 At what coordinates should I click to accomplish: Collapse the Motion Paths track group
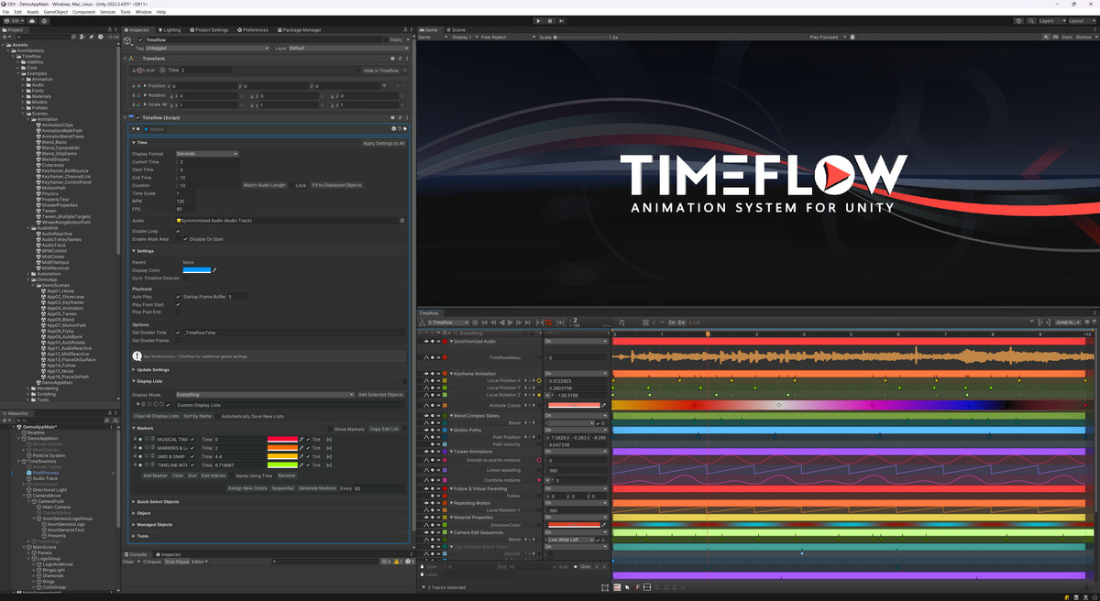(x=452, y=430)
